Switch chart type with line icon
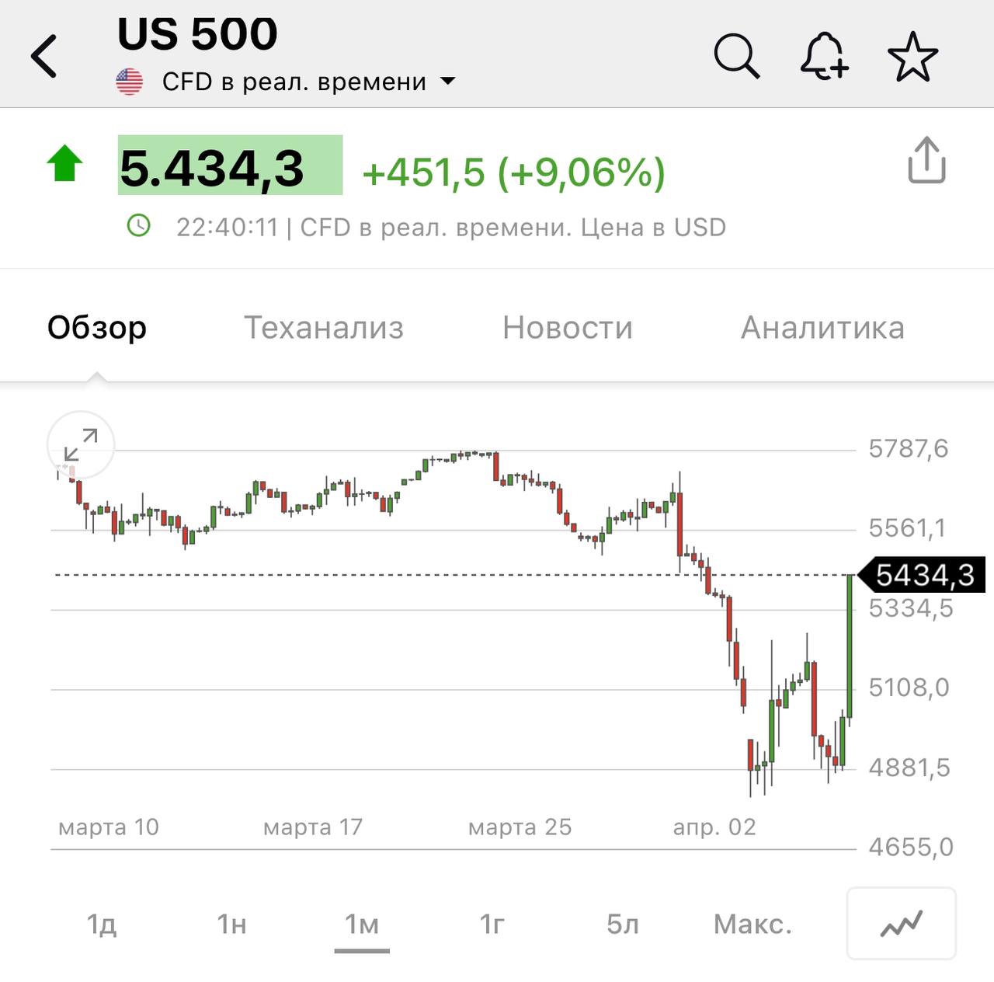The image size is (994, 982). click(x=901, y=924)
